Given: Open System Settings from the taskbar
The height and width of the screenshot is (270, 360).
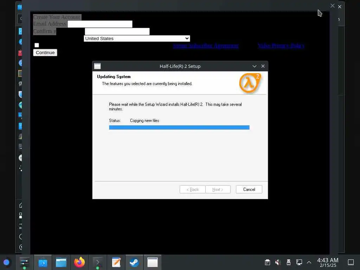Looking at the screenshot, I should point(24,262).
